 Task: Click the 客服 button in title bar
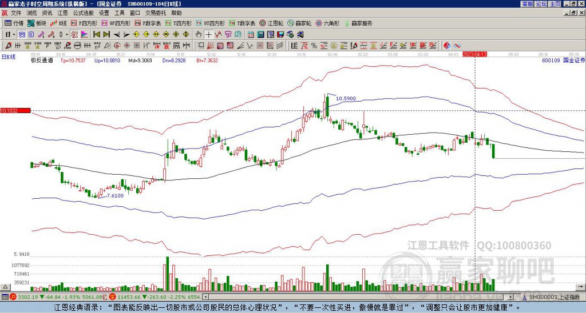[x=527, y=4]
